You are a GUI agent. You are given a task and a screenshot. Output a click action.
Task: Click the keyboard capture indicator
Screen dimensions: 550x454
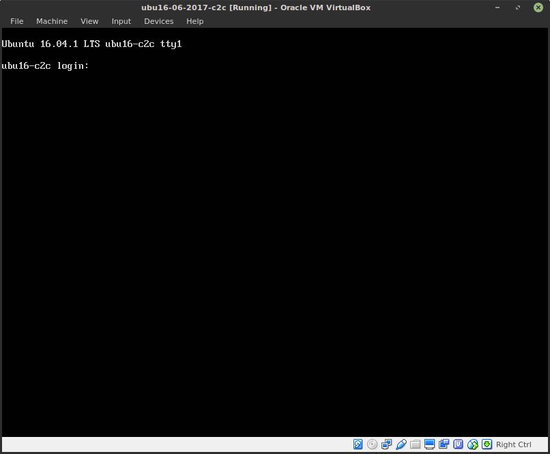click(487, 444)
